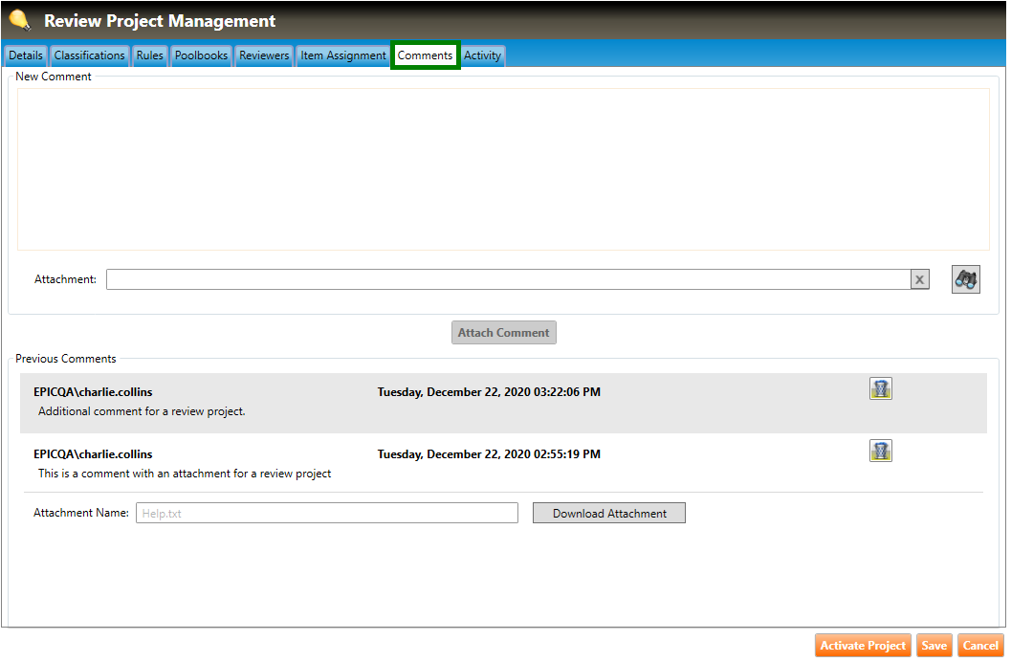Delete the 'Additional comment for a review project' comment
Viewport: 1011px width, 662px height.
880,388
